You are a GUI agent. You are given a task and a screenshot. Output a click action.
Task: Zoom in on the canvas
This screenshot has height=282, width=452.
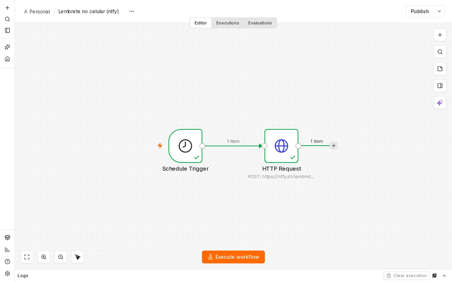tap(44, 257)
